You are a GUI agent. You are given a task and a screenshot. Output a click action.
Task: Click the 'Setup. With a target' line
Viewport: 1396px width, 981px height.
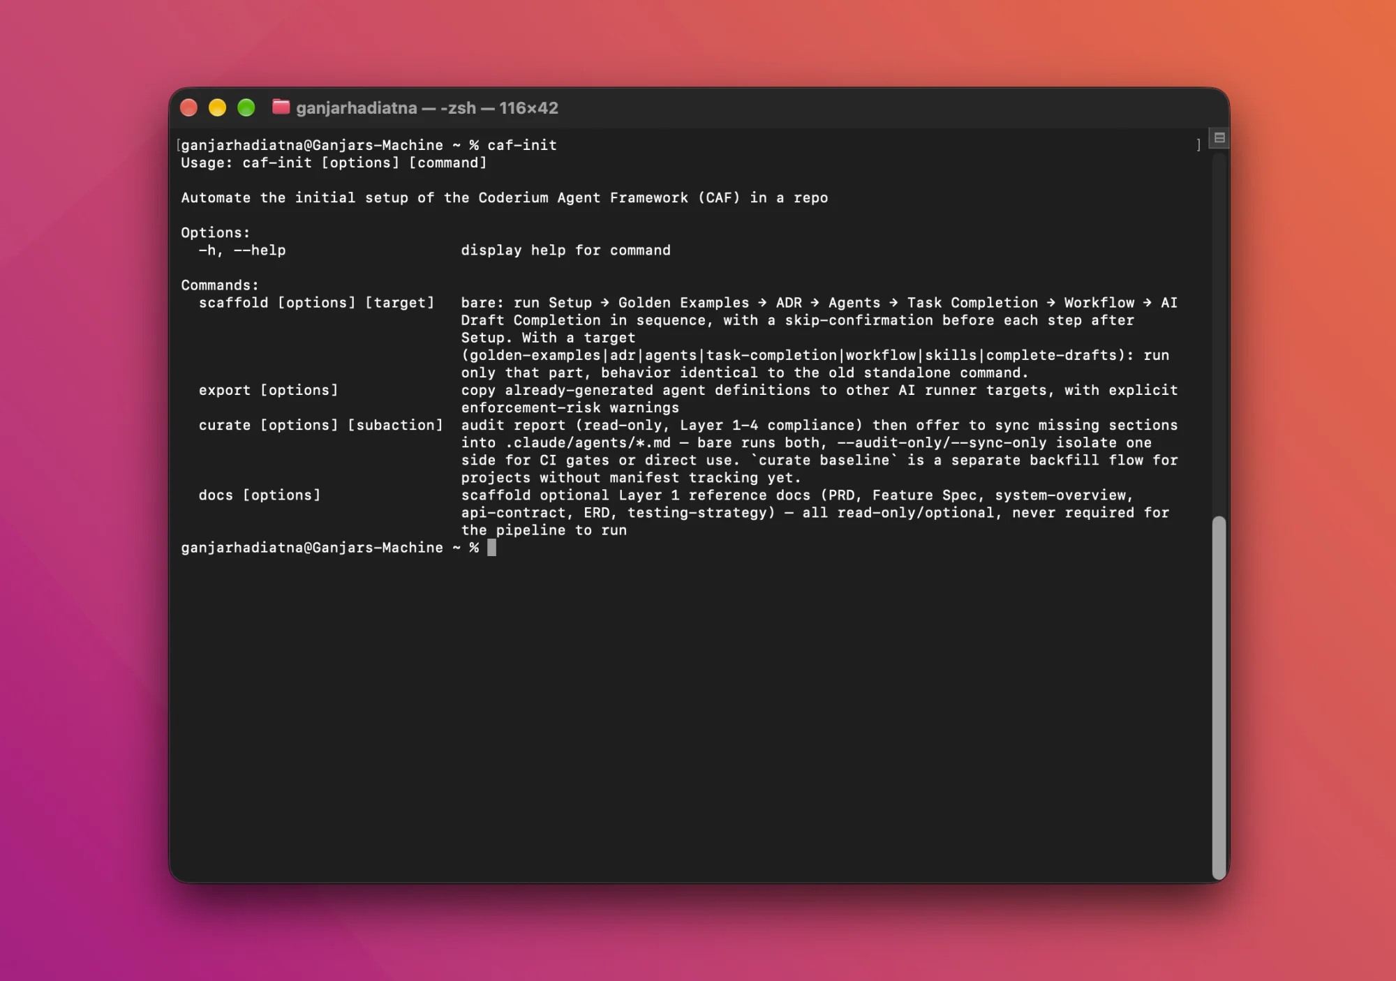click(548, 338)
